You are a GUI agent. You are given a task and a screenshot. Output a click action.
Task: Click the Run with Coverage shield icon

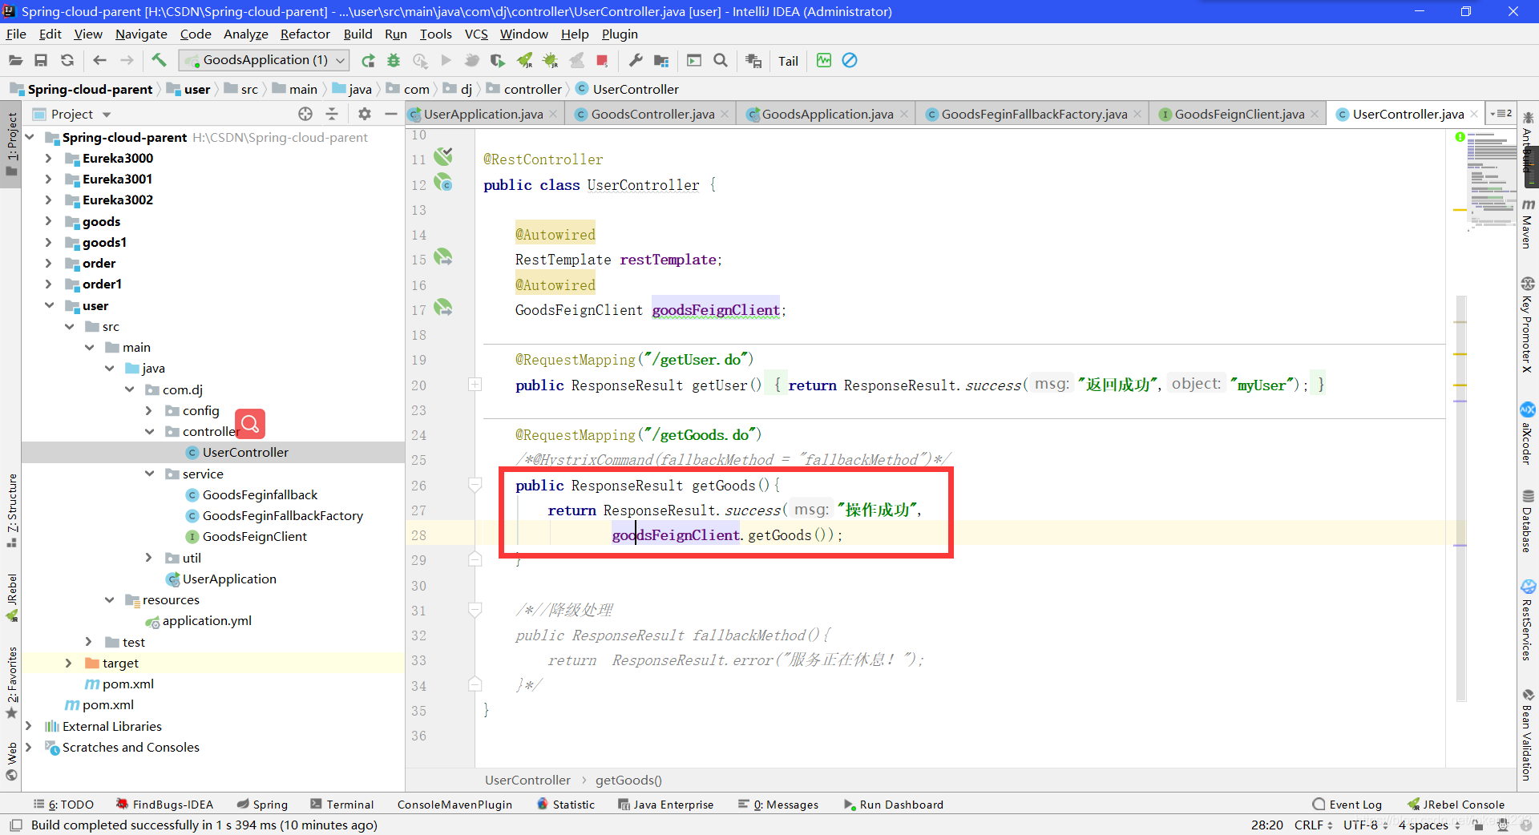498,60
